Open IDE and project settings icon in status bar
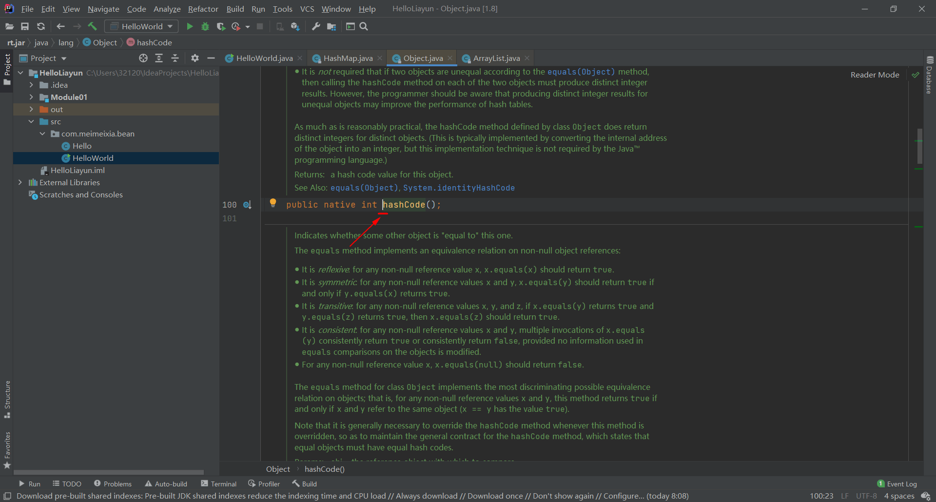The image size is (936, 502). click(926, 496)
